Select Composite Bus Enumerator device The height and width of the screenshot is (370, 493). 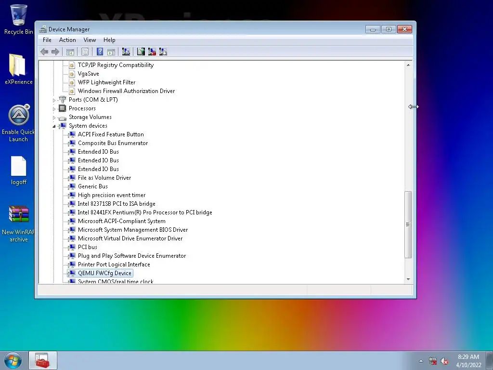pos(113,143)
